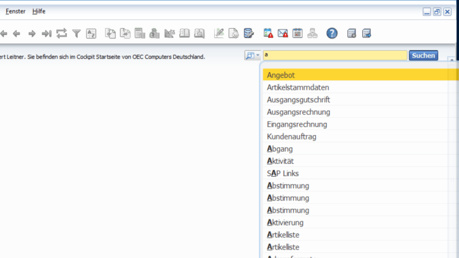The image size is (459, 258).
Task: Click the sort A-Z icon
Action: (91, 34)
